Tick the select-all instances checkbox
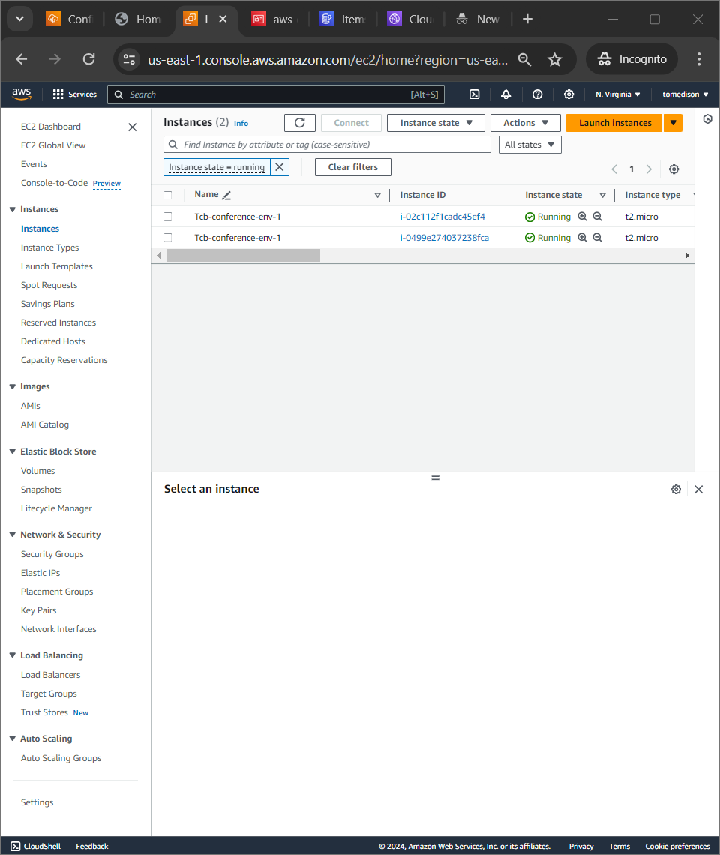The height and width of the screenshot is (855, 720). coord(167,195)
